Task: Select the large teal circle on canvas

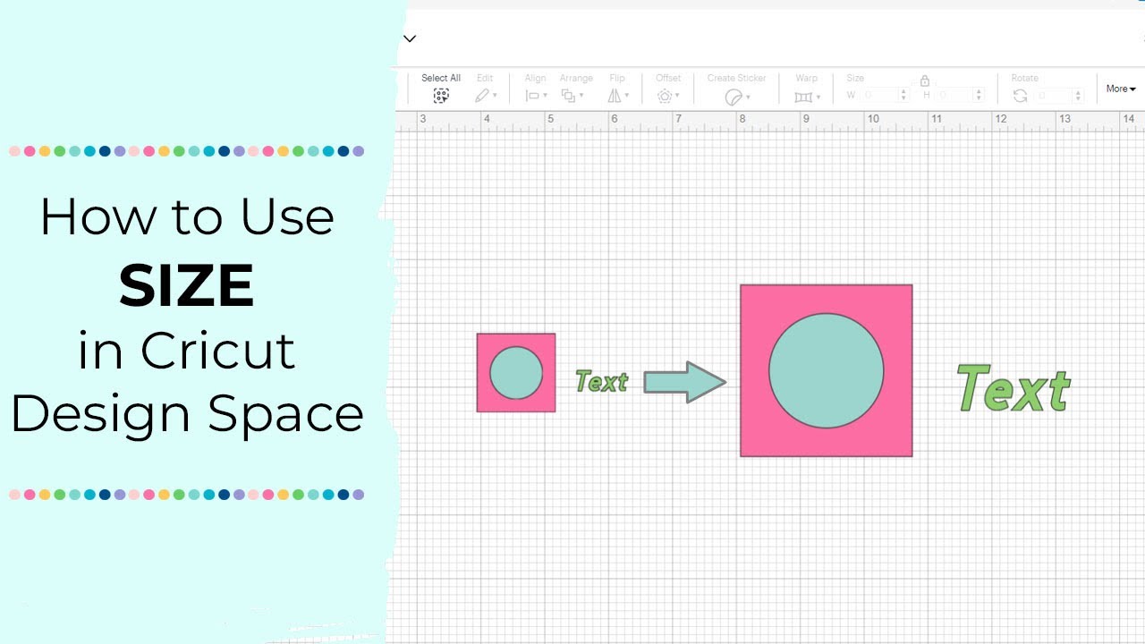Action: click(x=827, y=370)
